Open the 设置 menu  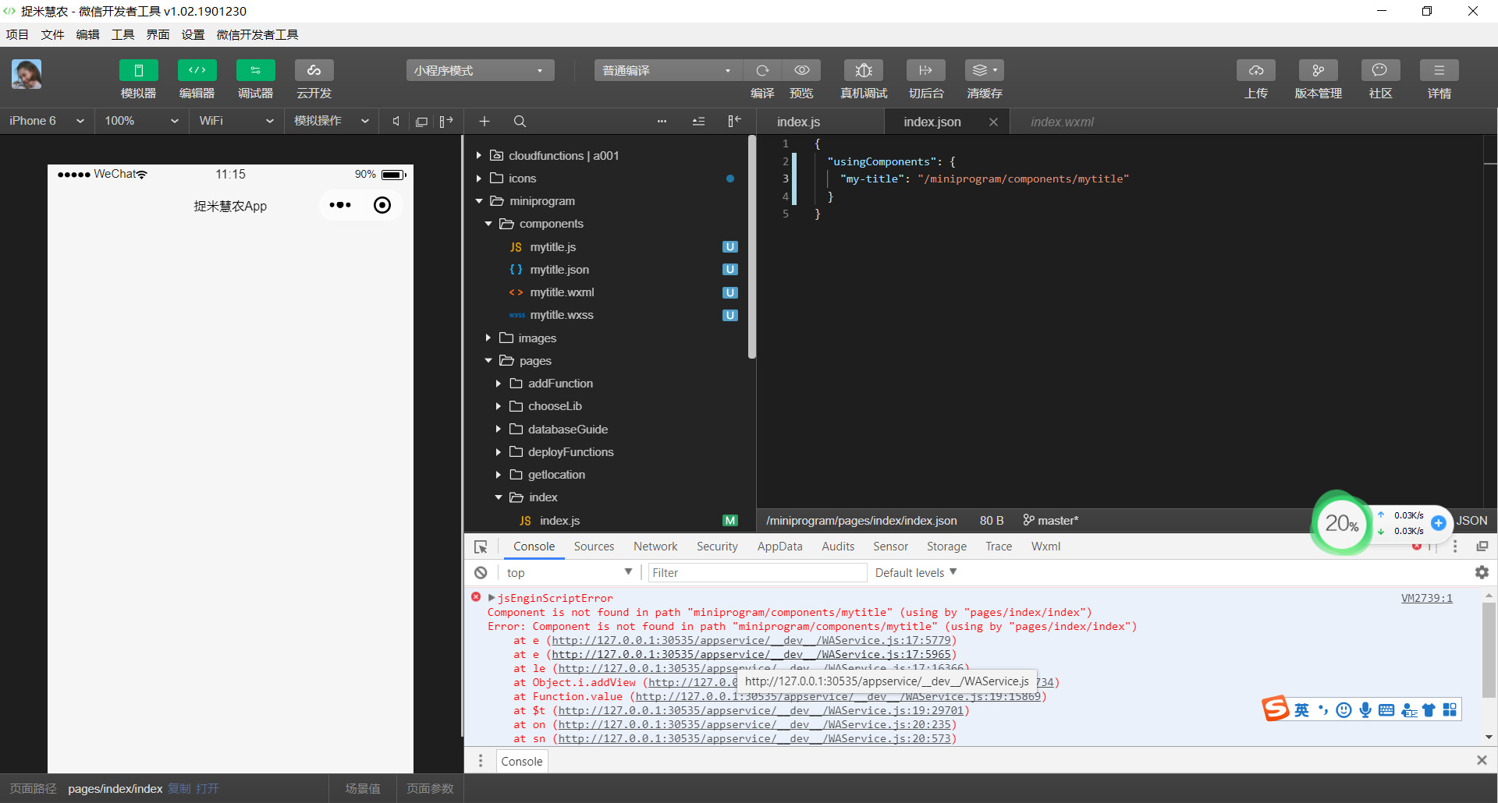click(x=193, y=34)
